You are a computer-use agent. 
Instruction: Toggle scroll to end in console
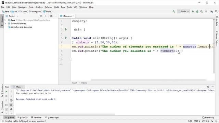tap(11, 105)
